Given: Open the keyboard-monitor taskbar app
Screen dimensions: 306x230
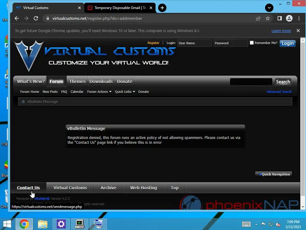Looking at the screenshot, I should point(98,224).
